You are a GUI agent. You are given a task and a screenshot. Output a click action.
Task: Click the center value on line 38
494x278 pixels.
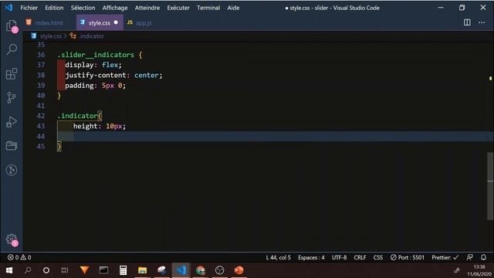pyautogui.click(x=147, y=76)
